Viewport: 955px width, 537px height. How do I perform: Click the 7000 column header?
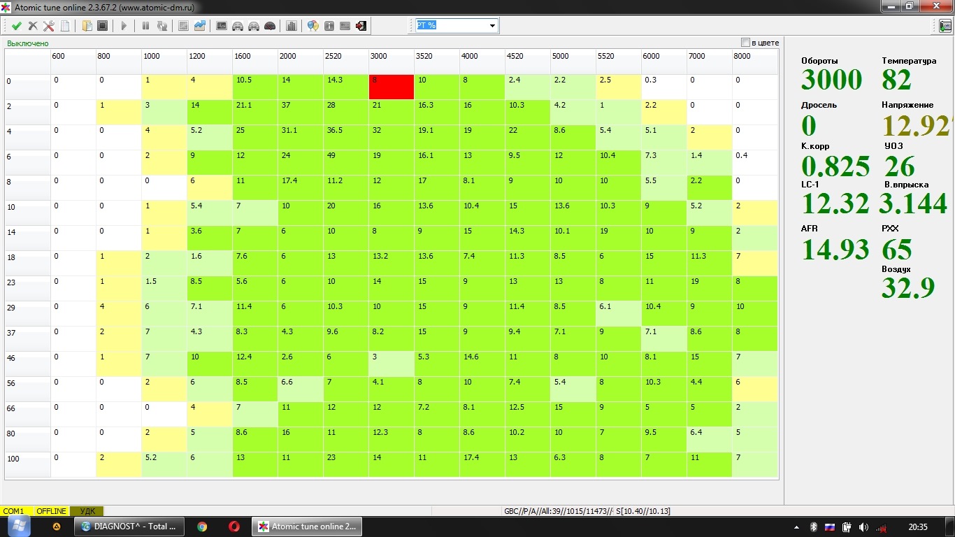click(x=710, y=62)
